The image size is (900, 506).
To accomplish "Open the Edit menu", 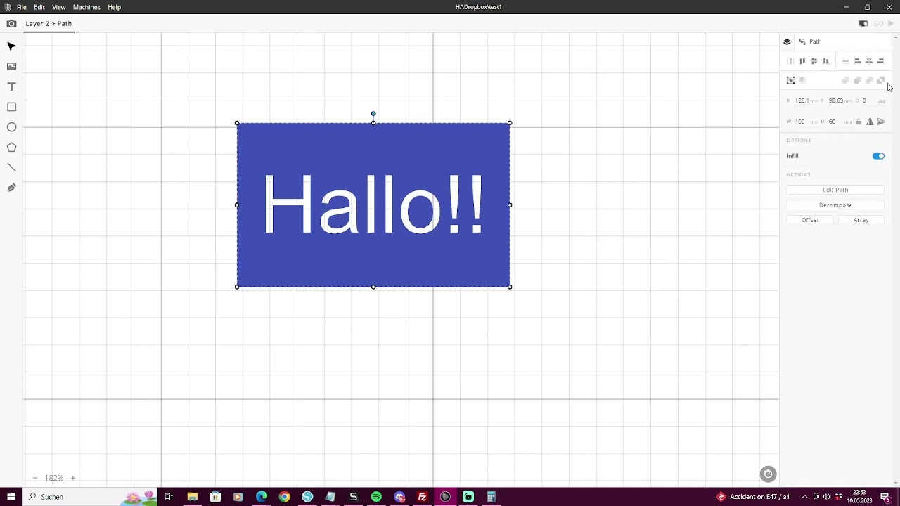I will [x=39, y=7].
